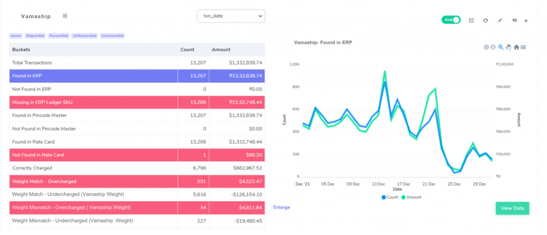
Task: Click the Vamaship panel title
Action: point(36,17)
